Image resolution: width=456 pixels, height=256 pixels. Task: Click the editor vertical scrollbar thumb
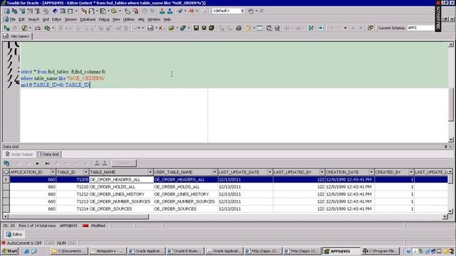[451, 105]
